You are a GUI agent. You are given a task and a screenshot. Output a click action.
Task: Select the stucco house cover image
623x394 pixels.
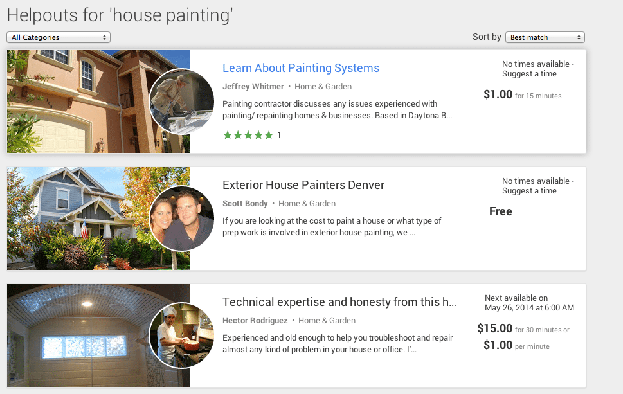tap(80, 102)
